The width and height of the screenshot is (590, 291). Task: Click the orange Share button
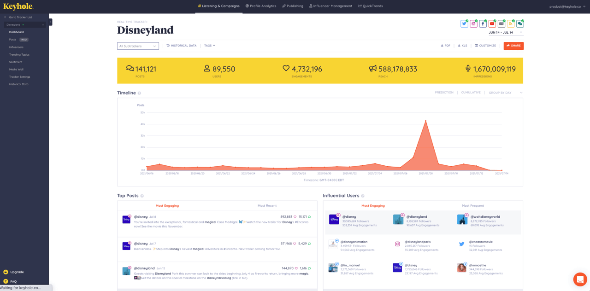513,46
